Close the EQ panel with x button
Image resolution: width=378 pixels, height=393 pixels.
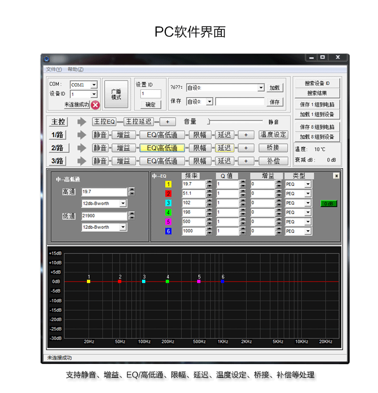[x=336, y=176]
